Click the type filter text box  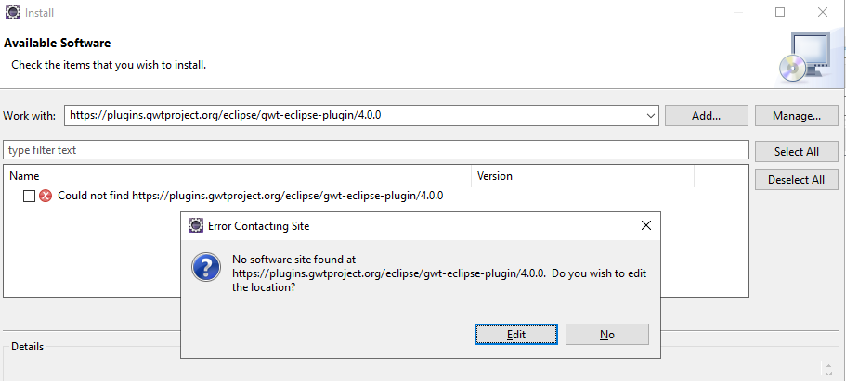click(x=376, y=150)
